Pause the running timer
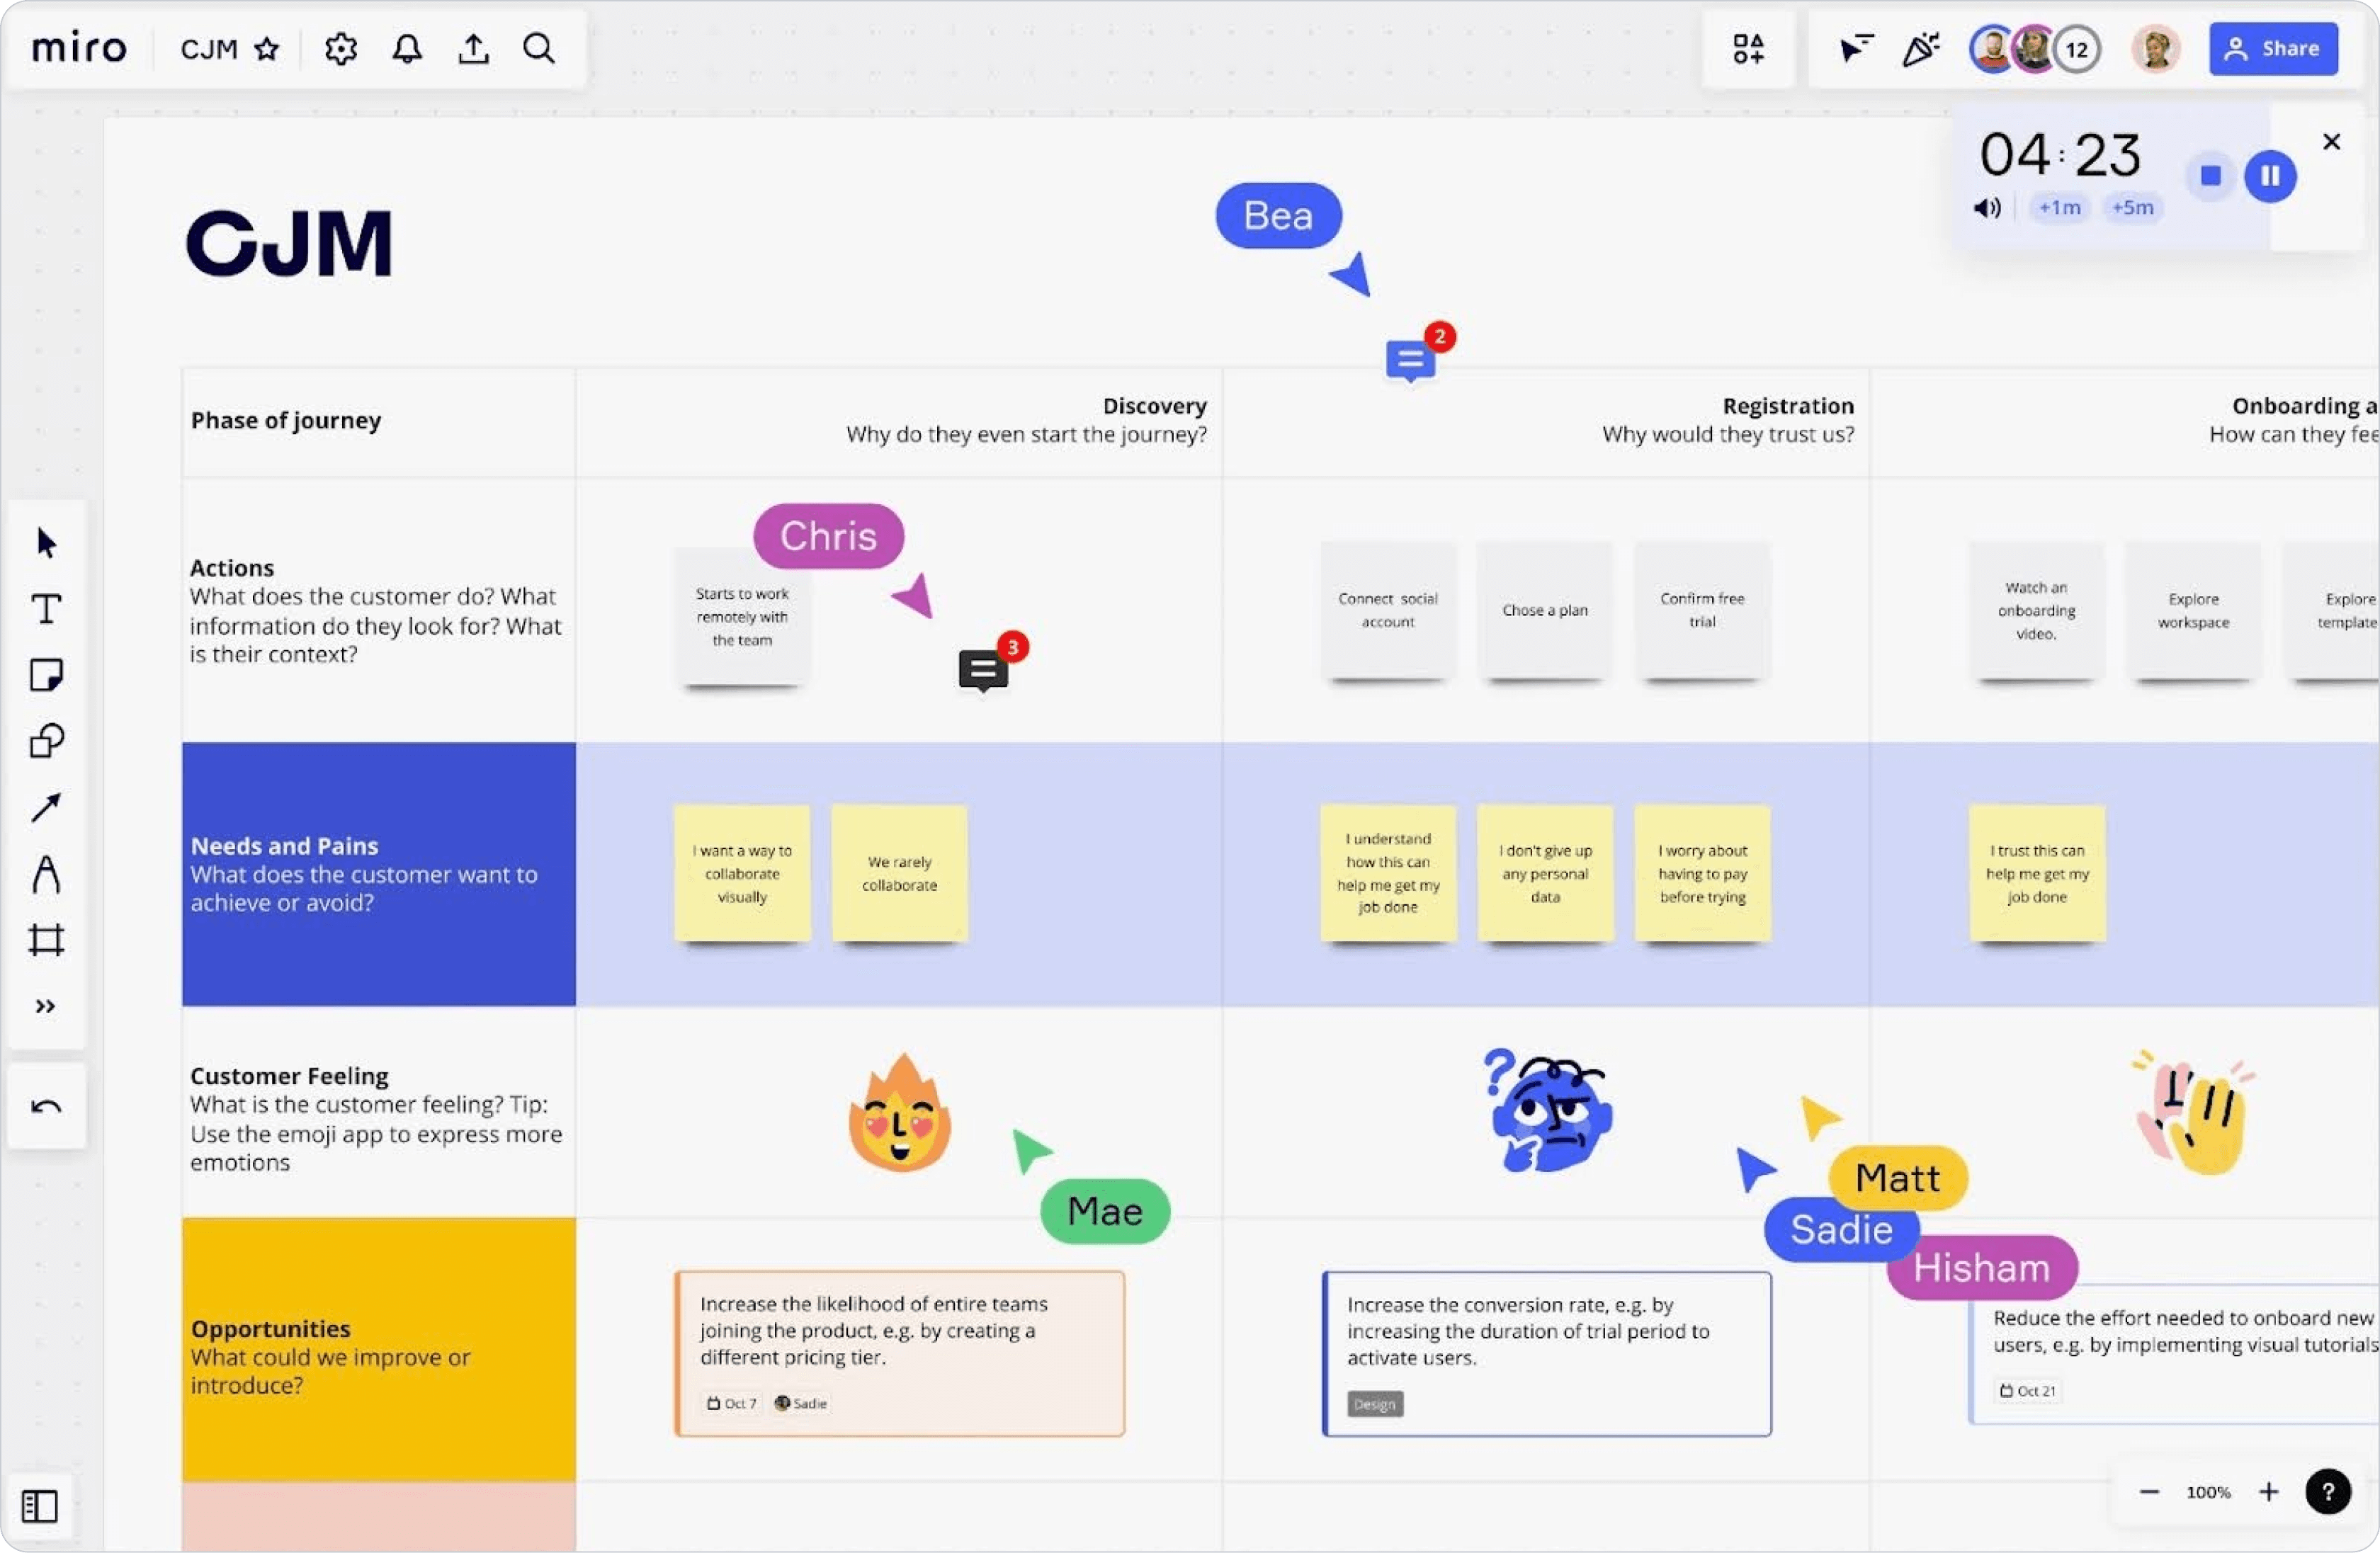 2270,176
